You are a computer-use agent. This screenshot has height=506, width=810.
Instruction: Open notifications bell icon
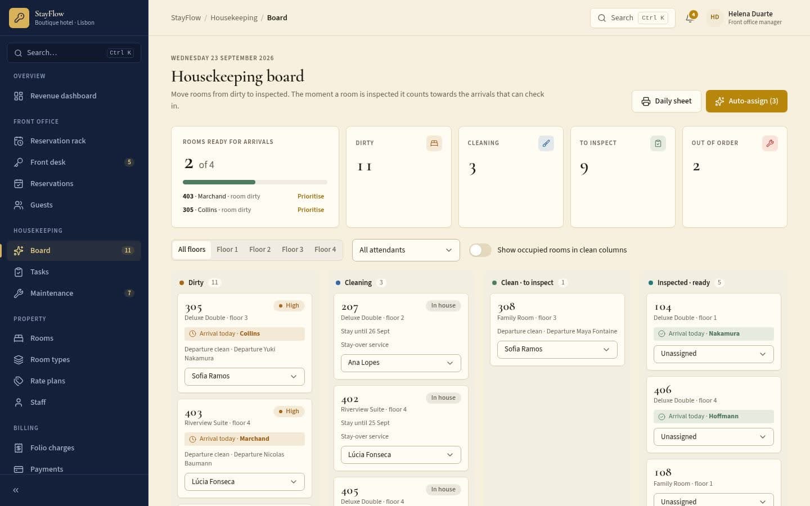690,18
